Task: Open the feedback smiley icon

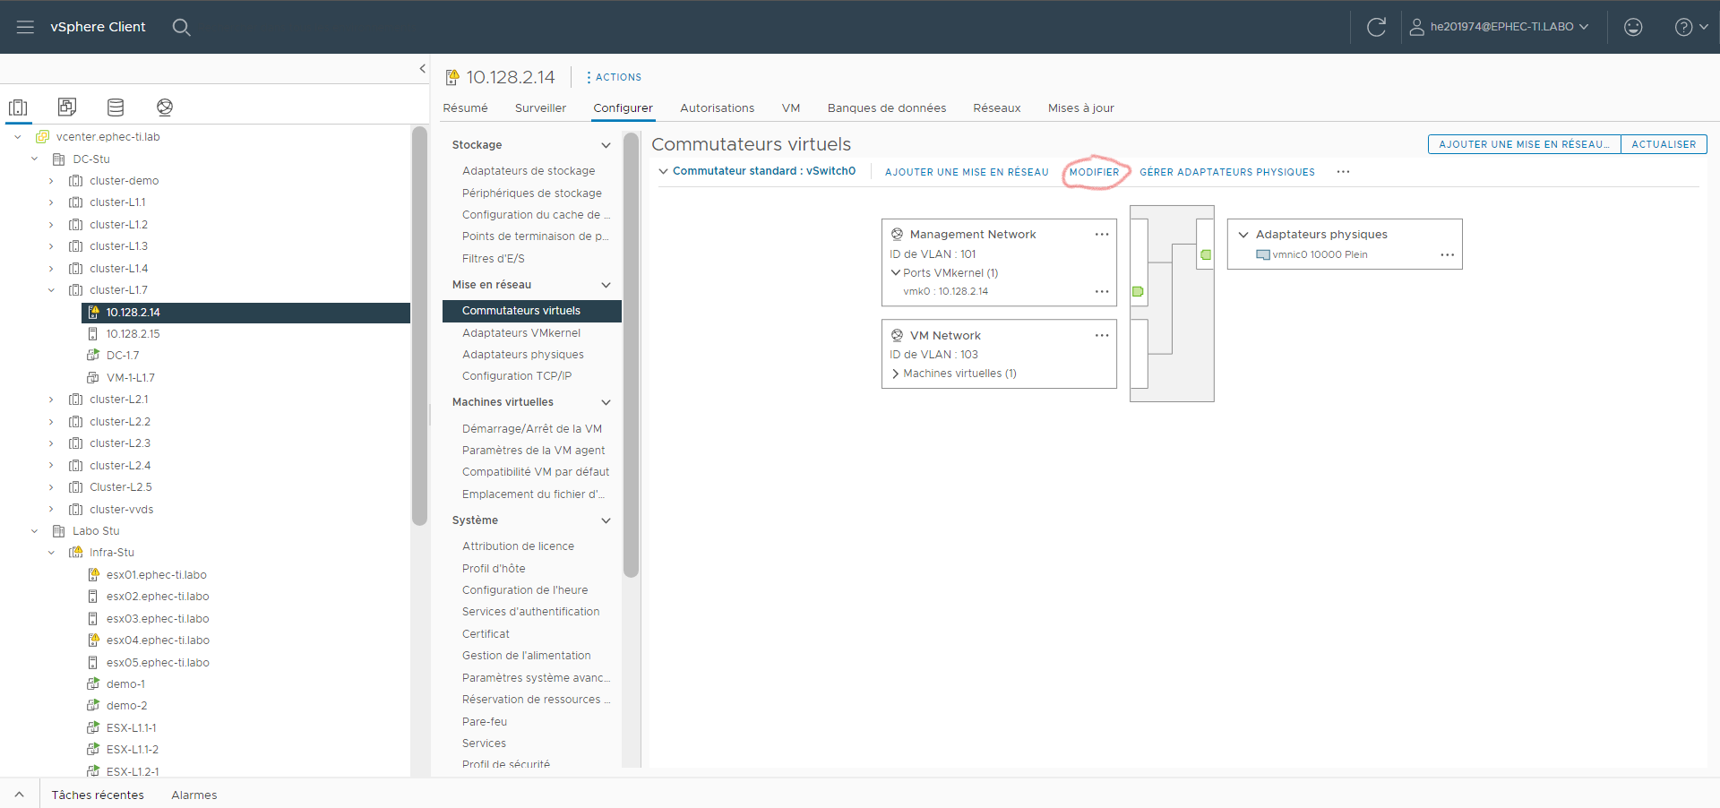Action: [1633, 27]
